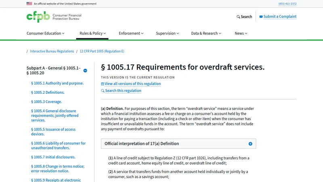Screen dimensions: 323x182
Task: Open the Supervision menu
Action: [168, 33]
